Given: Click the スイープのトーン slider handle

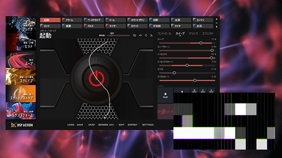Looking at the screenshot, I should (212, 51).
